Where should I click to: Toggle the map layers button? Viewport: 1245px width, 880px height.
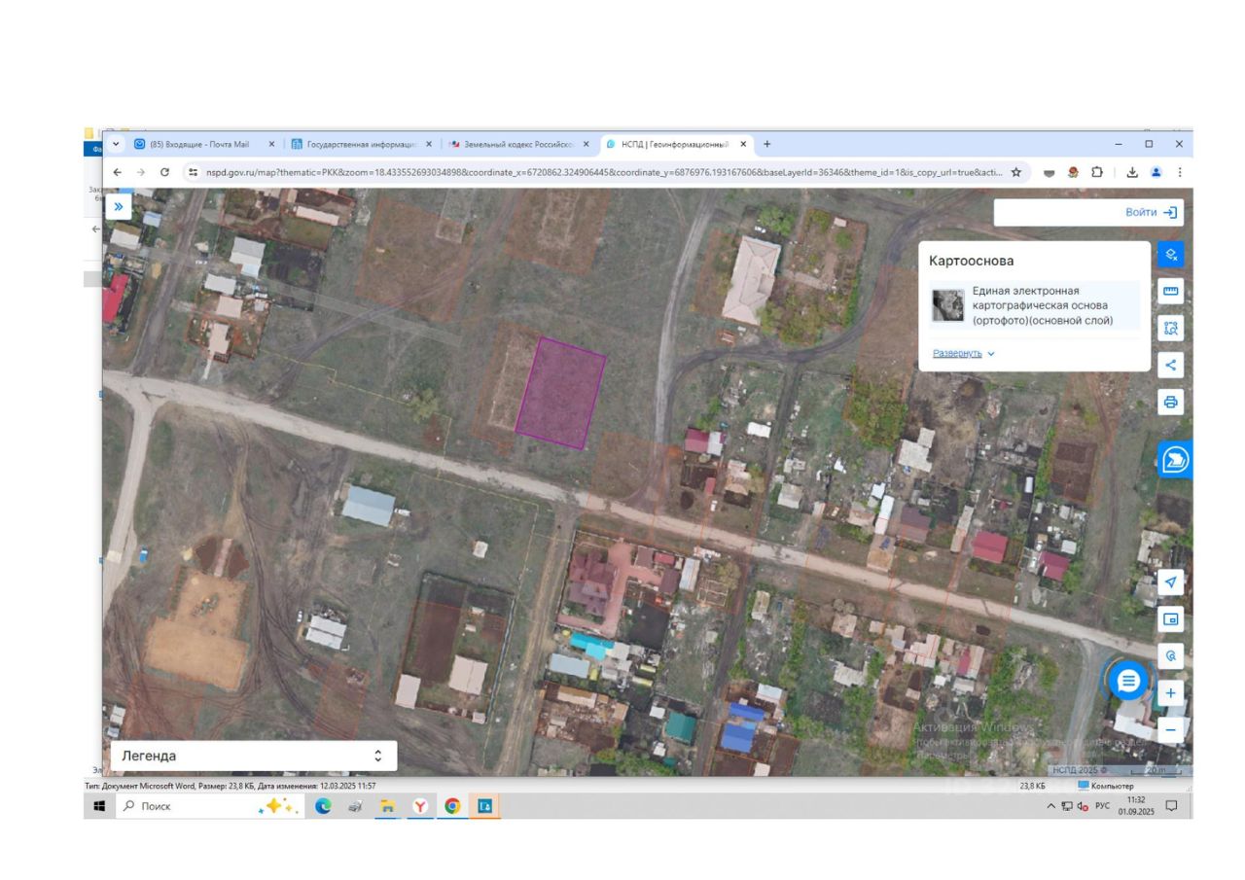click(1171, 255)
